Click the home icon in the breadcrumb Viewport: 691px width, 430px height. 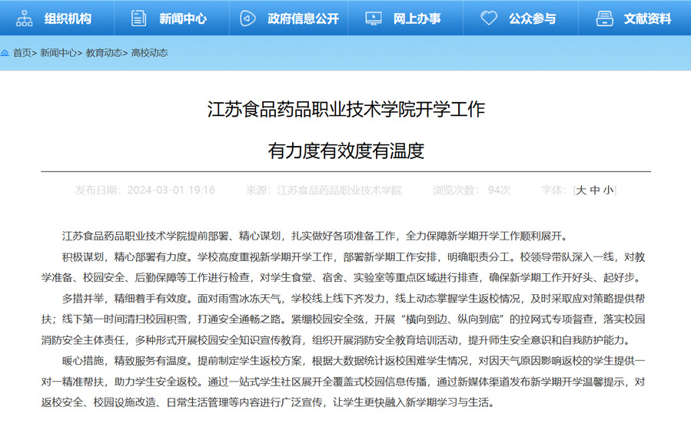[x=5, y=53]
